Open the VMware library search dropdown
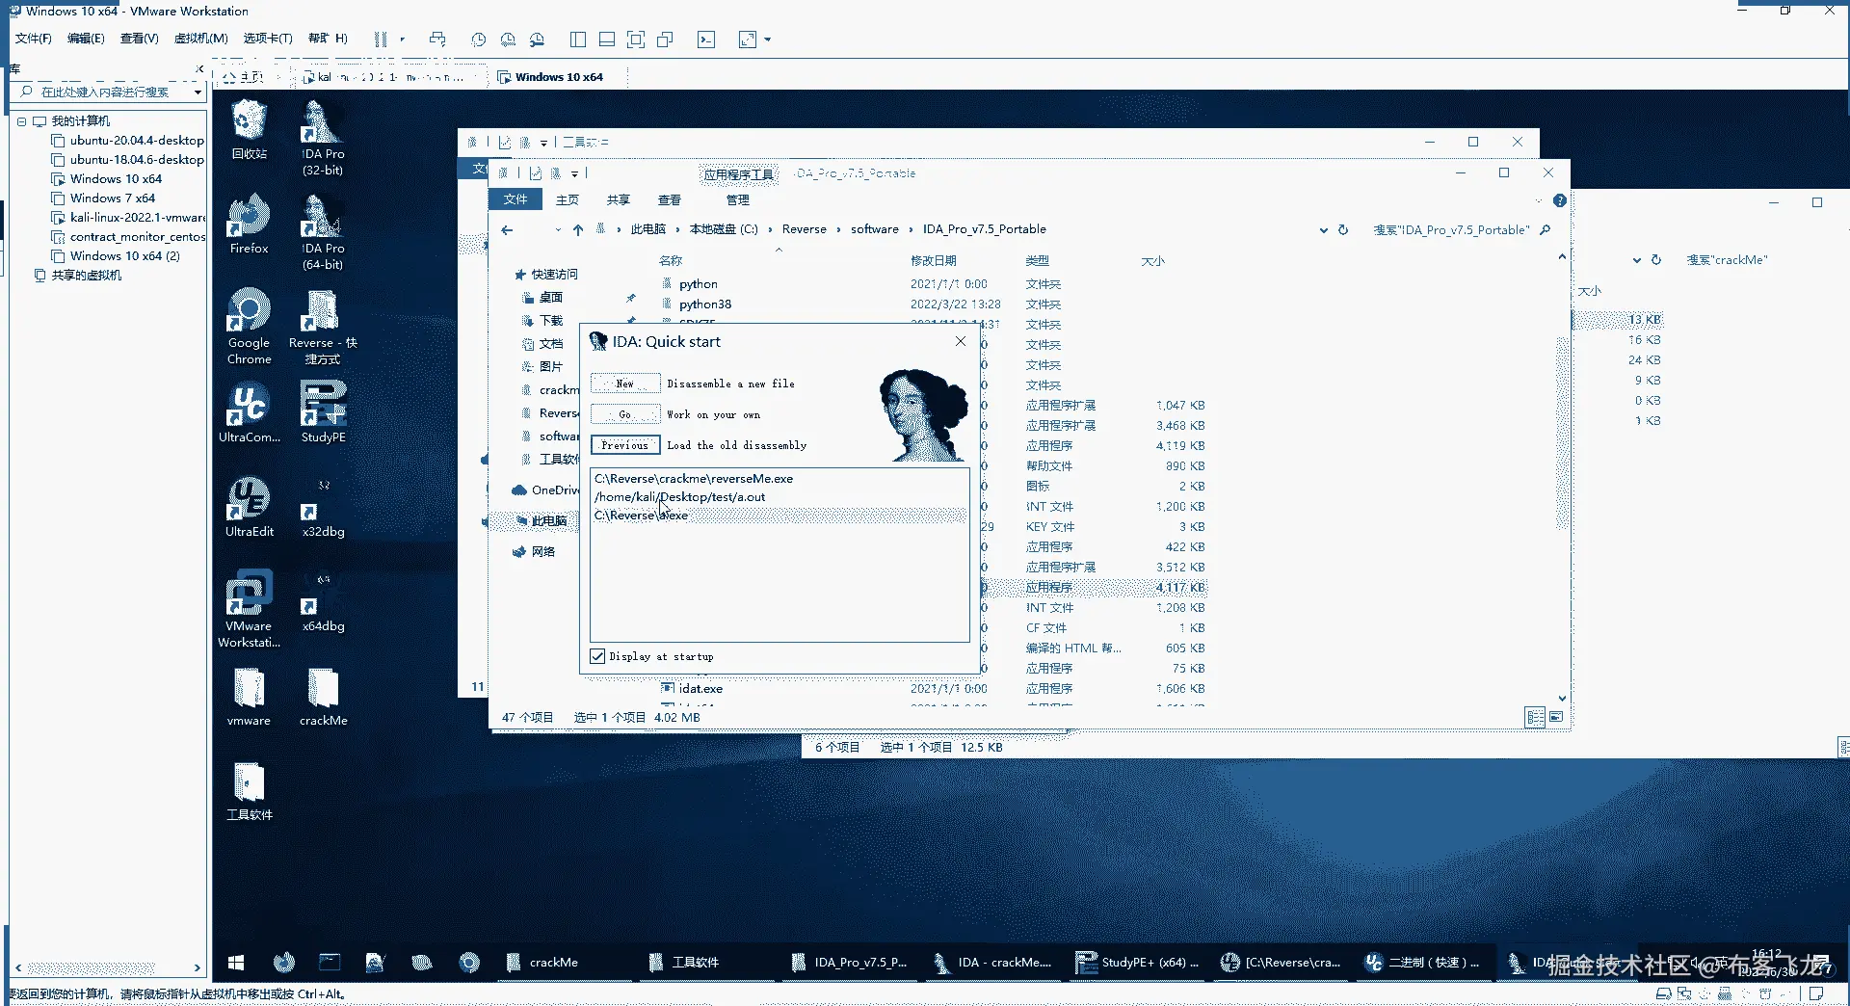The width and height of the screenshot is (1850, 1006). point(198,93)
